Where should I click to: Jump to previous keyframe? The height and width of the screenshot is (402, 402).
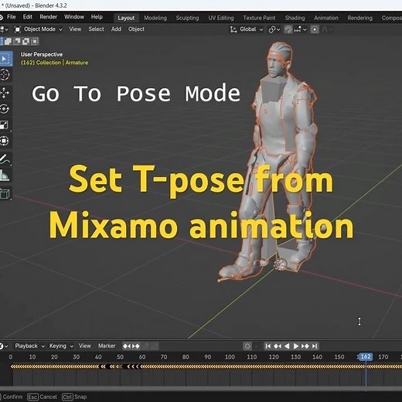click(x=278, y=346)
